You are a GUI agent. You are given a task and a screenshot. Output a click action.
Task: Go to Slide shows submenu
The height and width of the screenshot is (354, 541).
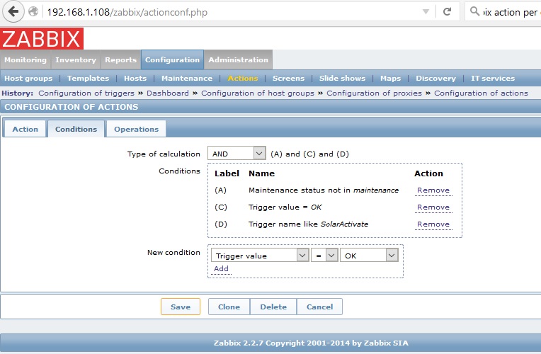[x=342, y=79]
